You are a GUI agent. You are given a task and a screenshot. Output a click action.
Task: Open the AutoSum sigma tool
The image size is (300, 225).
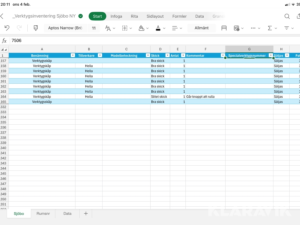coord(270,28)
